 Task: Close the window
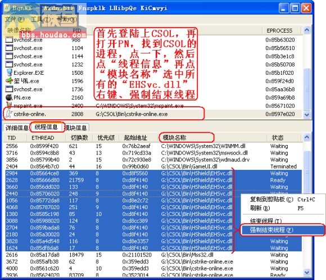click(x=306, y=8)
